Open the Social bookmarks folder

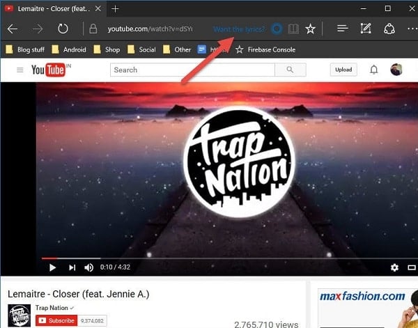[x=141, y=49]
